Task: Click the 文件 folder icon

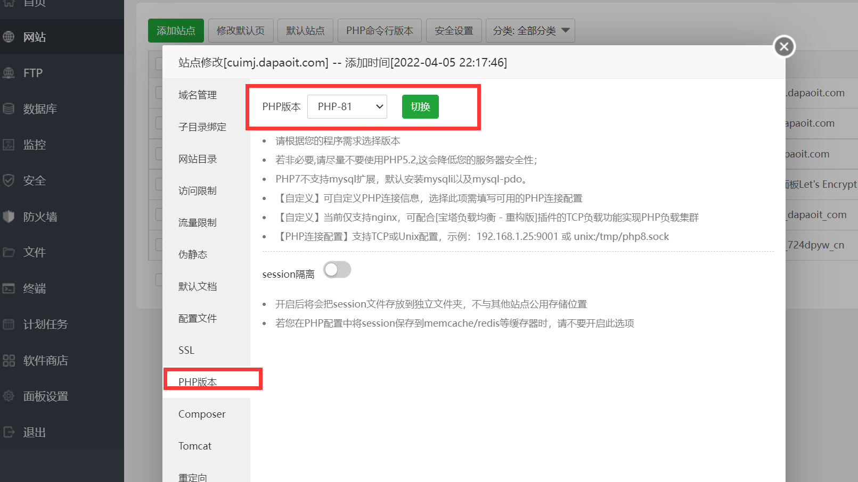Action: pos(9,252)
